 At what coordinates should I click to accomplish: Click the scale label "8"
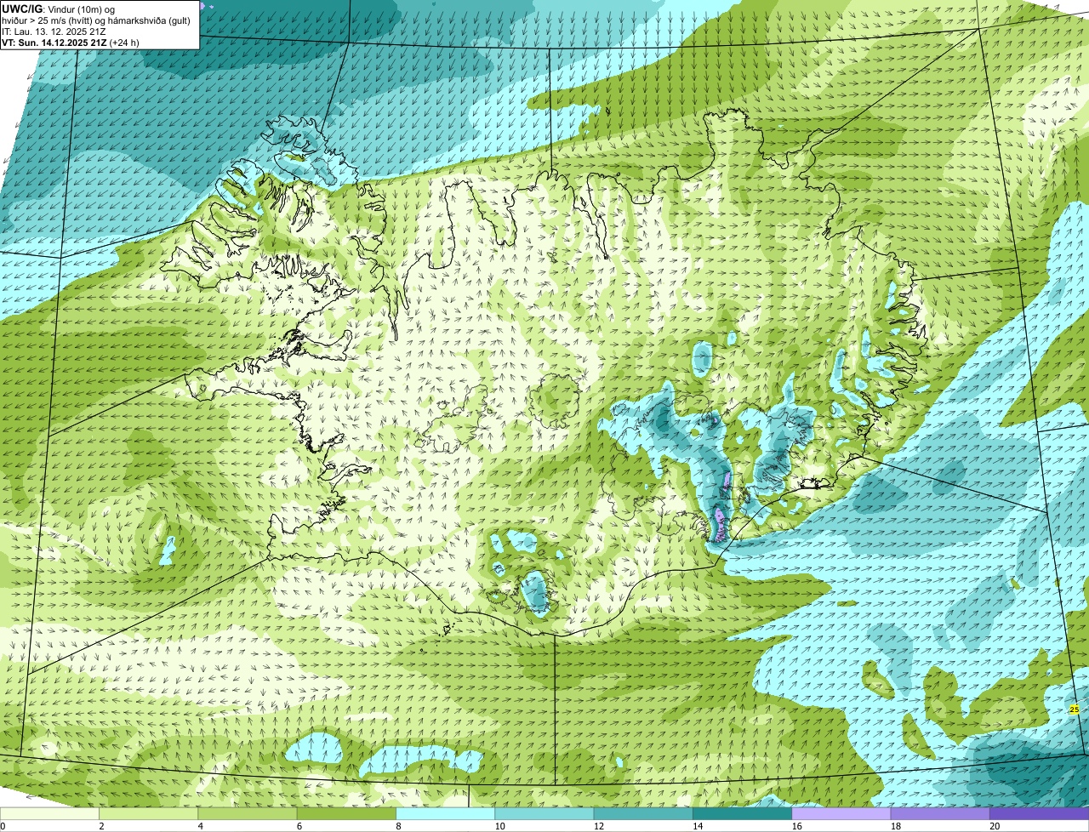(x=398, y=825)
